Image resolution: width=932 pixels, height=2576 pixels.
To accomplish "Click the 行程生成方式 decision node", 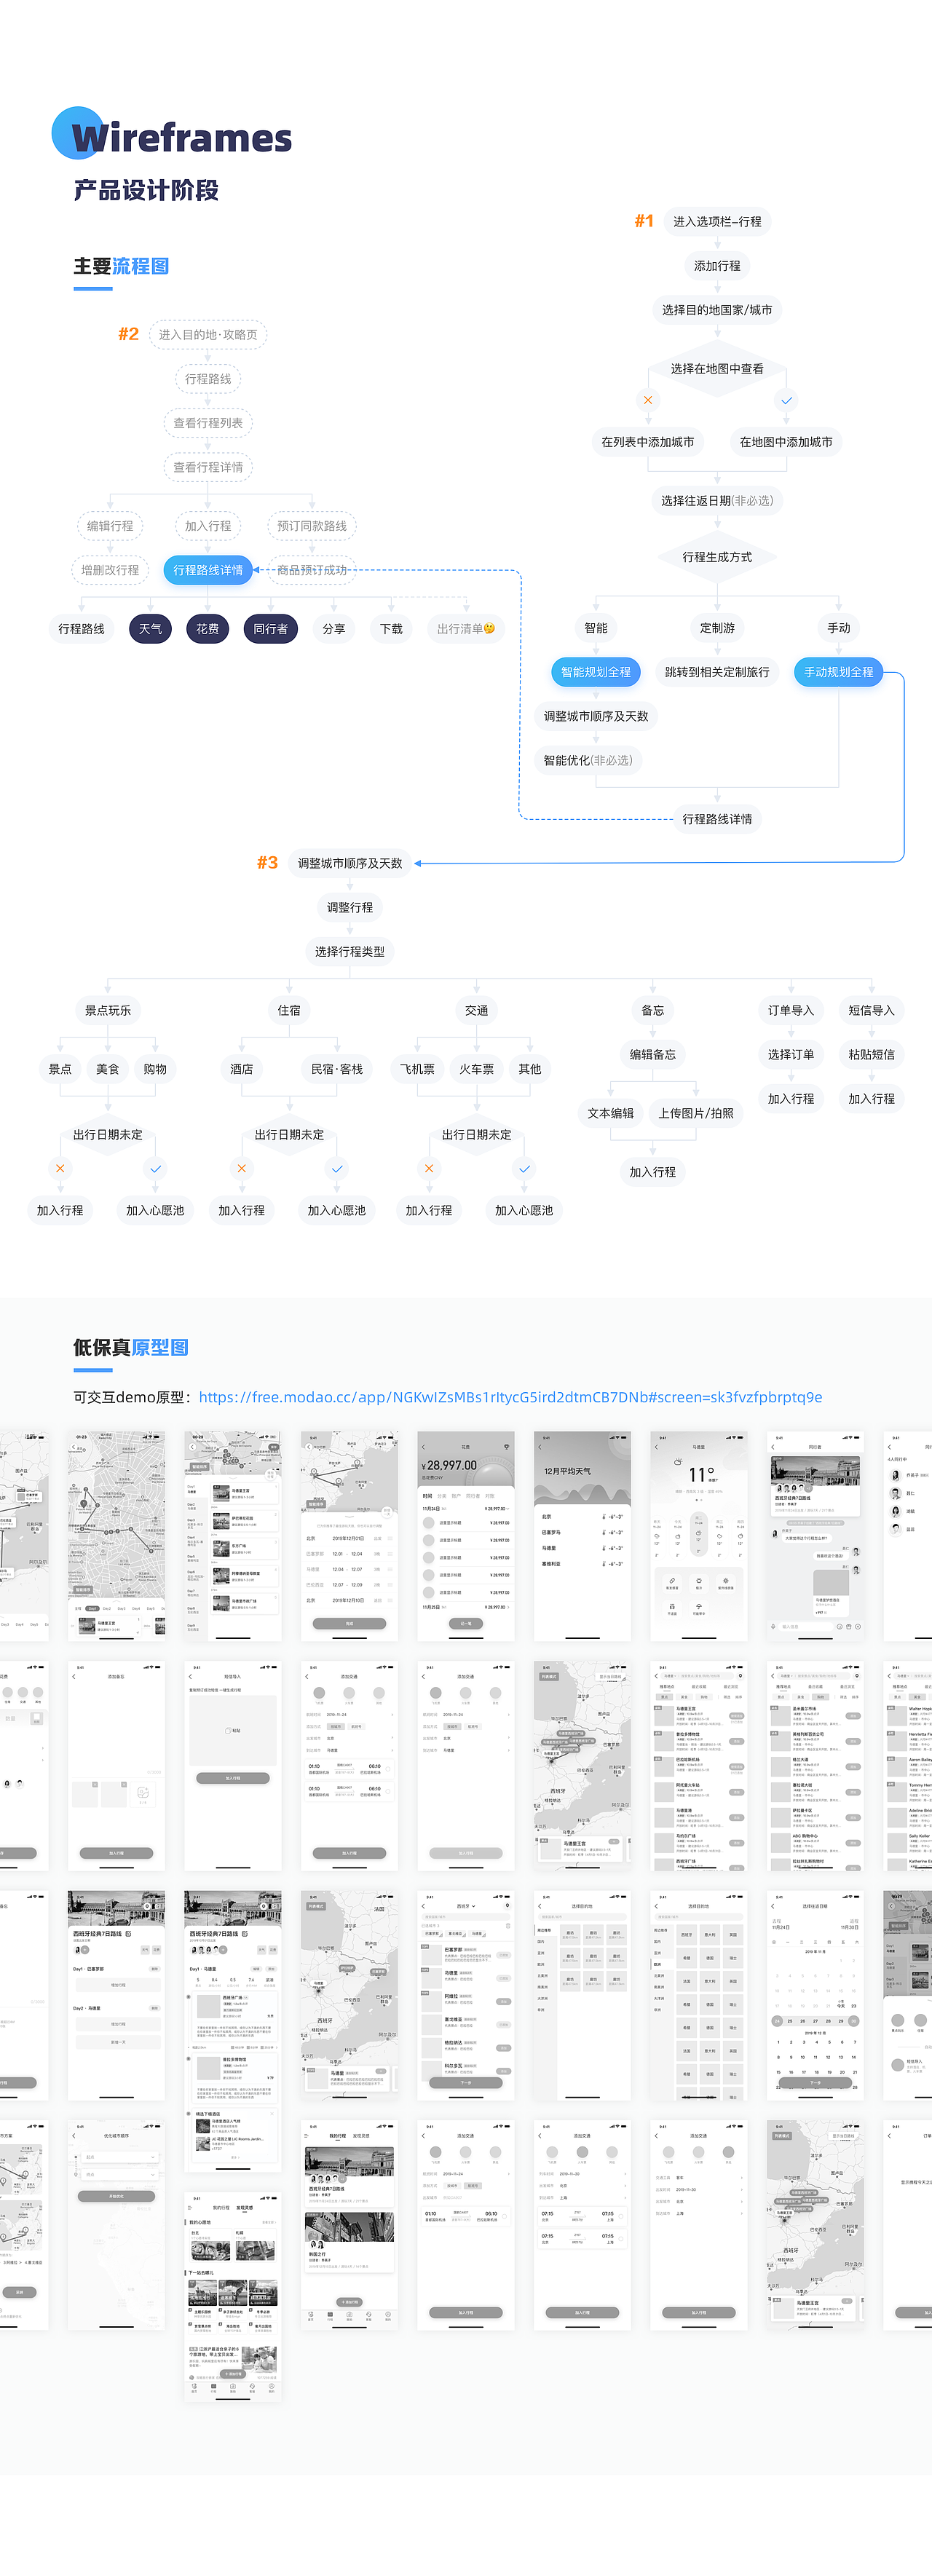I will click(x=717, y=557).
